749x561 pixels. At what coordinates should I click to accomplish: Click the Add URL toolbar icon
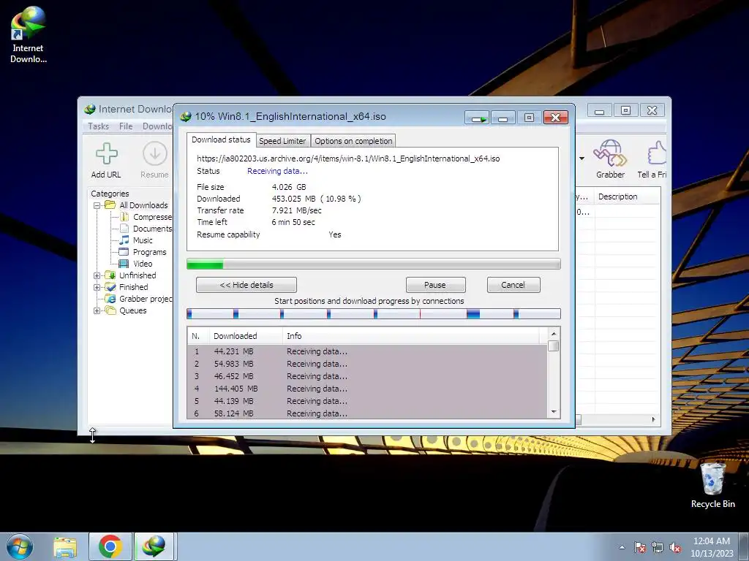(x=106, y=153)
